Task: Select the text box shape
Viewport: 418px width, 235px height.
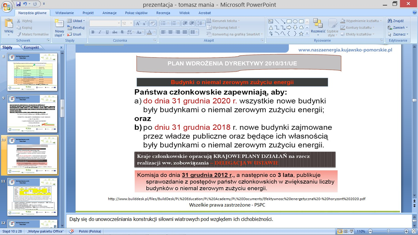Action: [x=271, y=21]
